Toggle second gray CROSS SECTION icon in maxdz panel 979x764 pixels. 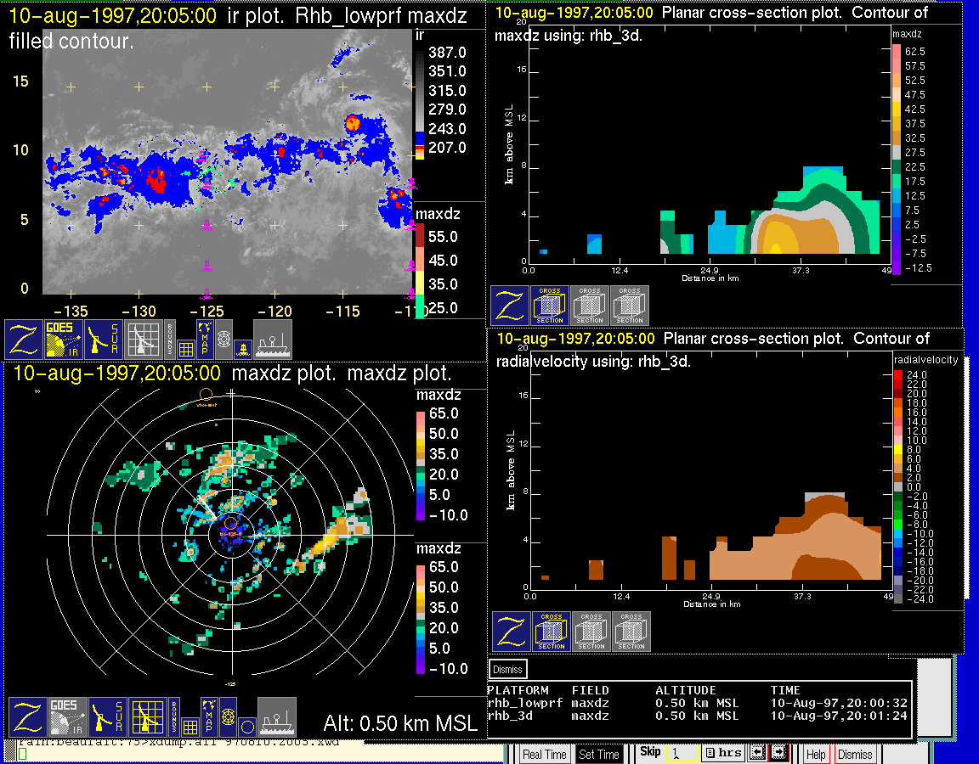point(630,306)
